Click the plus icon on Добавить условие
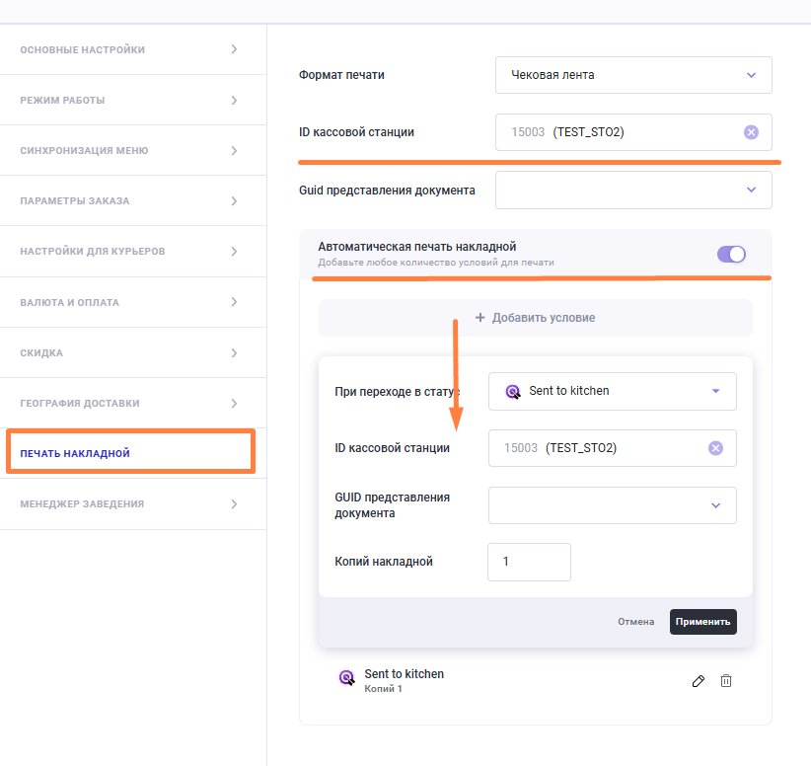Image resolution: width=811 pixels, height=766 pixels. click(480, 318)
